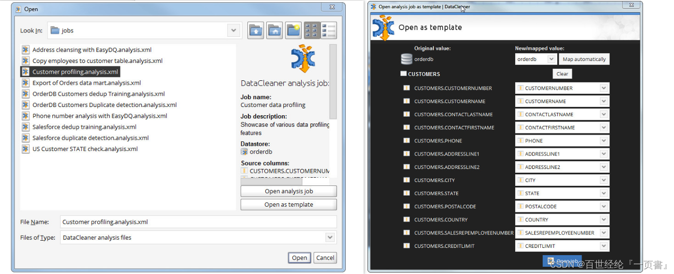
Task: Click vertical scrollbar in job preview pane
Action: pos(333,81)
